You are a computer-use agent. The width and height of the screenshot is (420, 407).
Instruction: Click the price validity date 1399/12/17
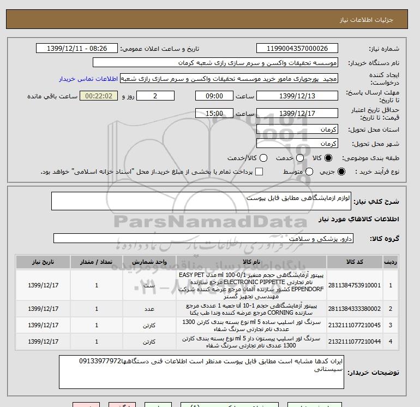tap(297, 113)
